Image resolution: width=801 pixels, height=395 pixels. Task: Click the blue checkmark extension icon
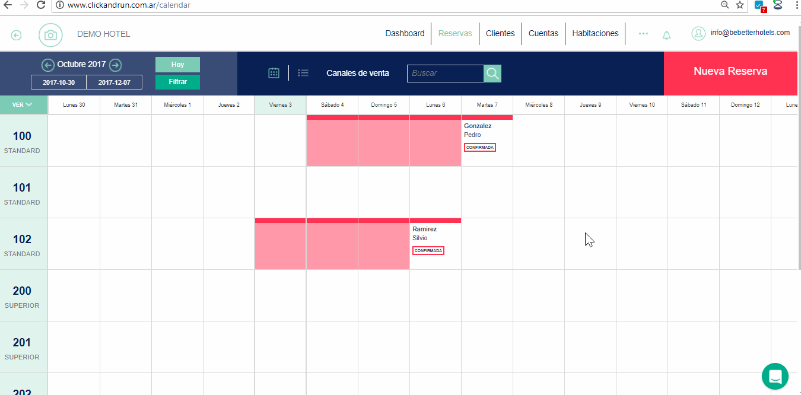(x=759, y=5)
